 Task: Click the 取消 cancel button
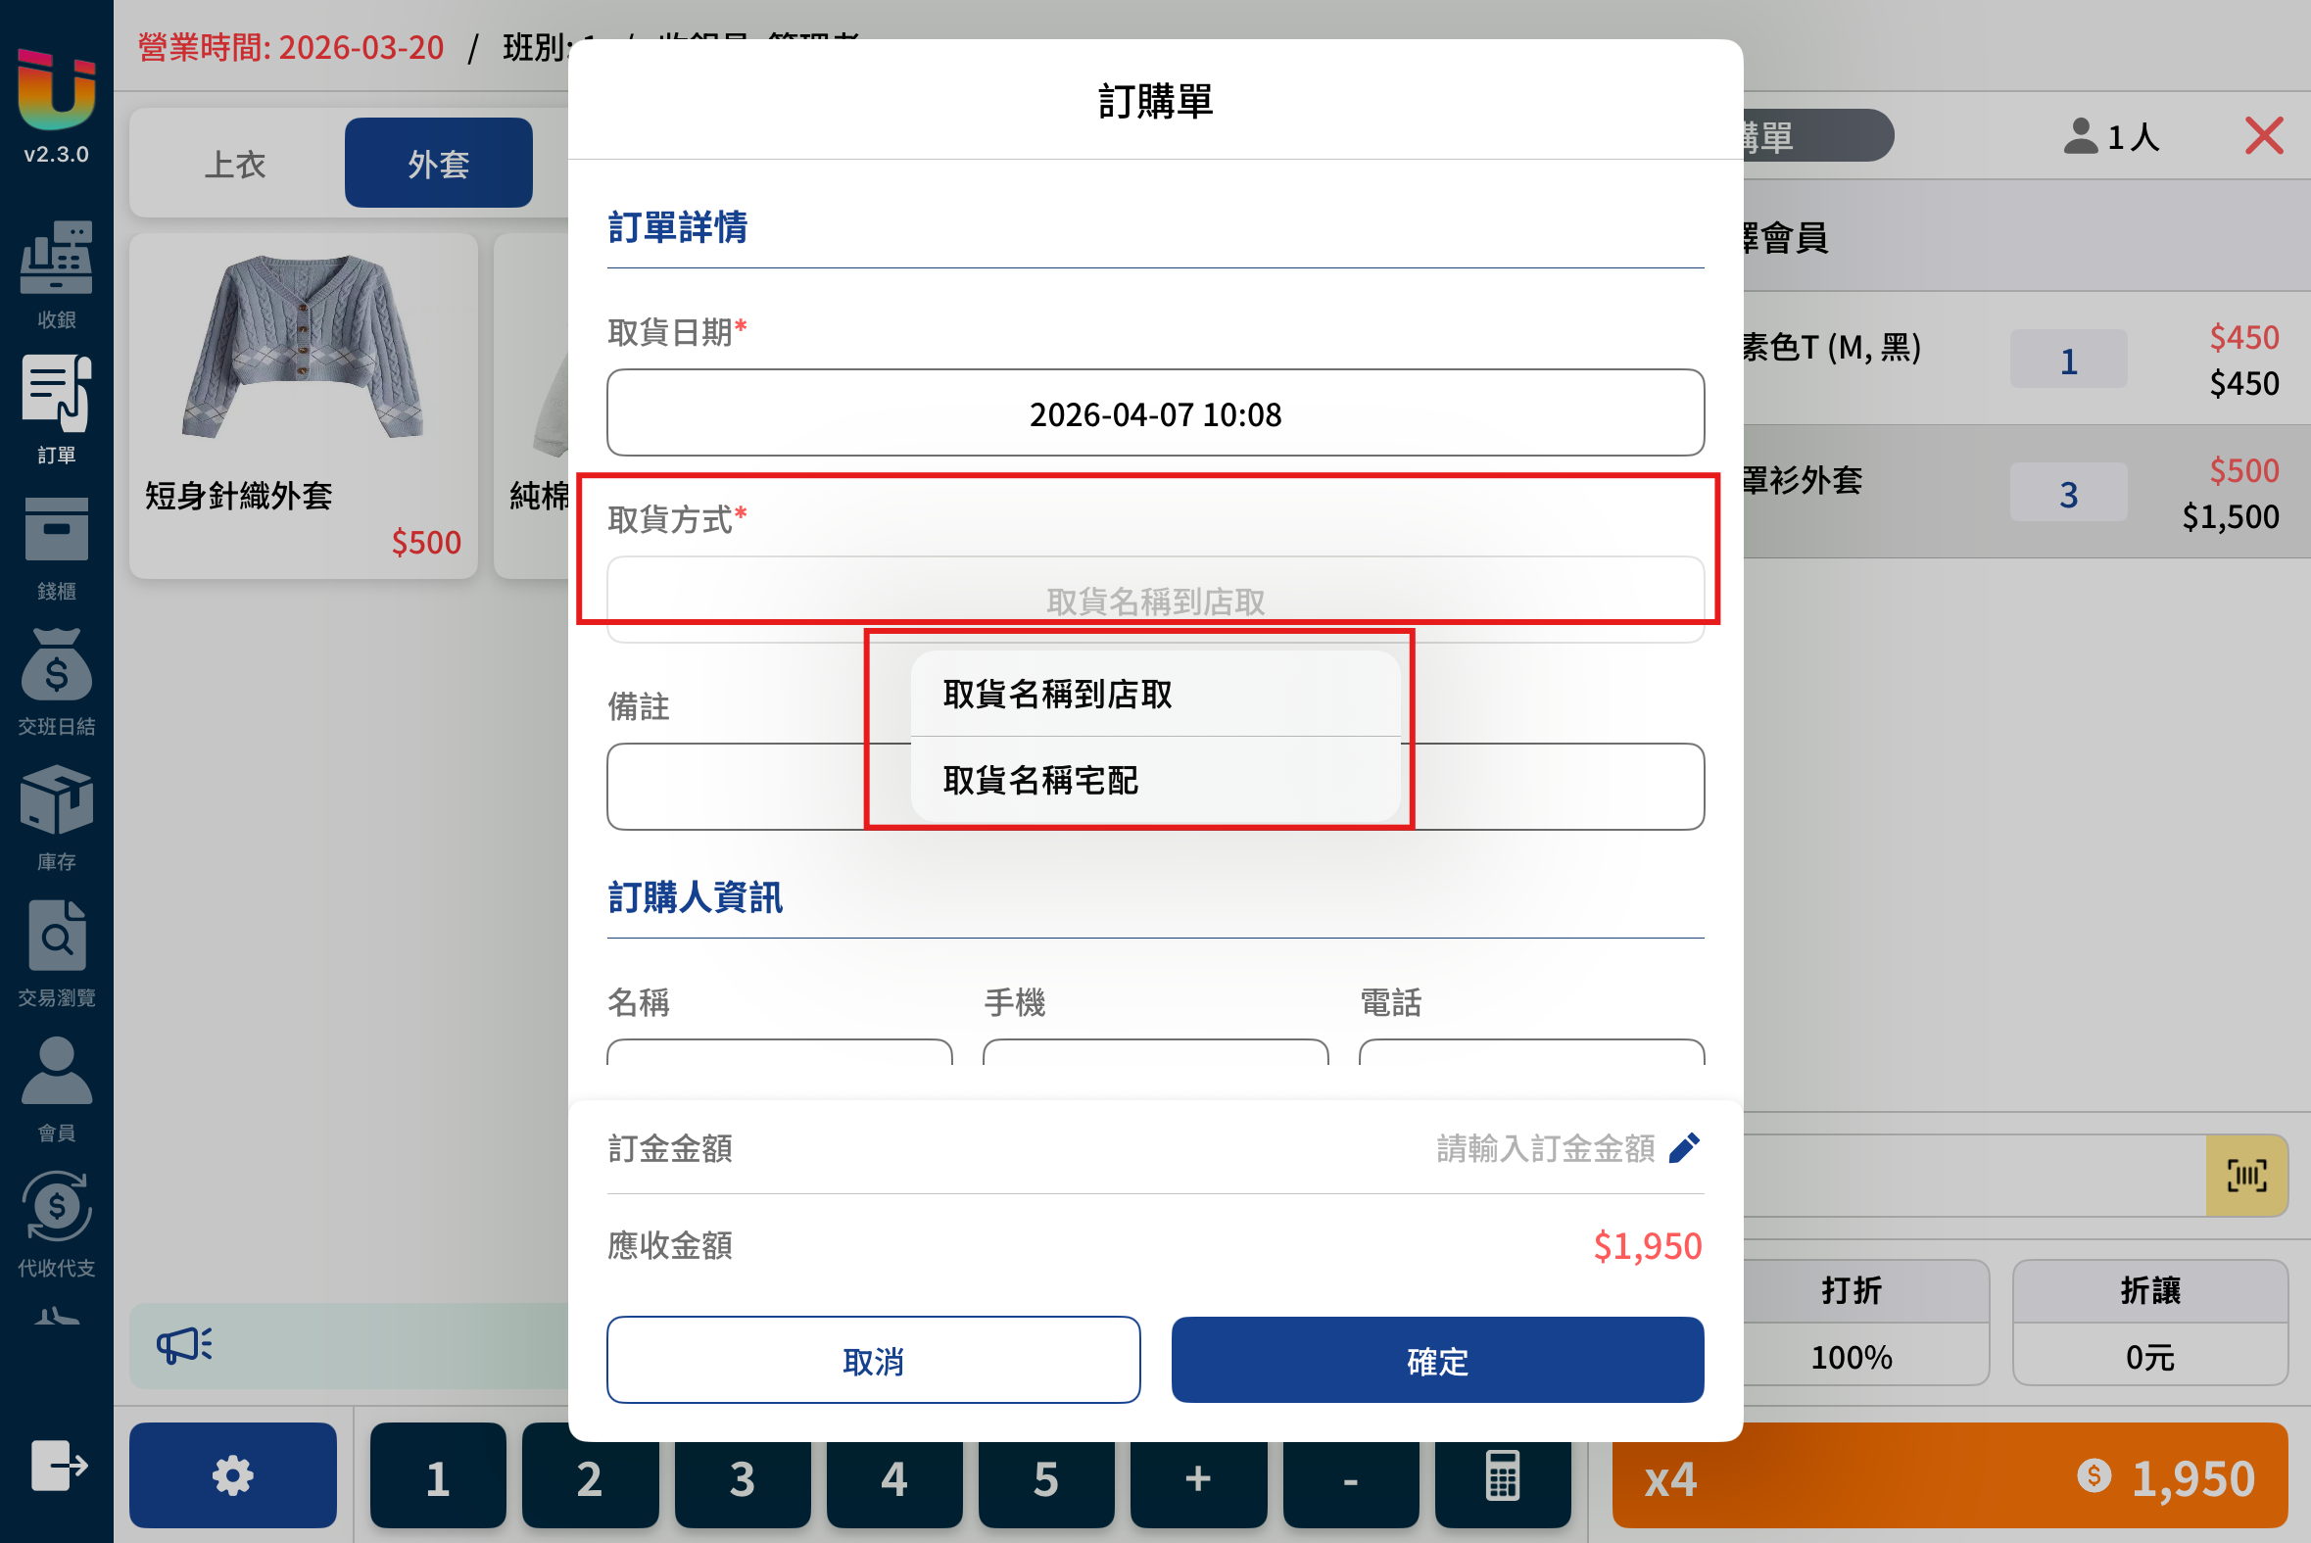point(874,1361)
